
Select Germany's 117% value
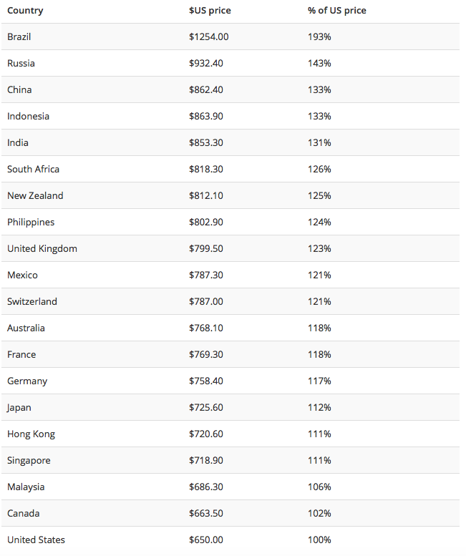click(319, 381)
